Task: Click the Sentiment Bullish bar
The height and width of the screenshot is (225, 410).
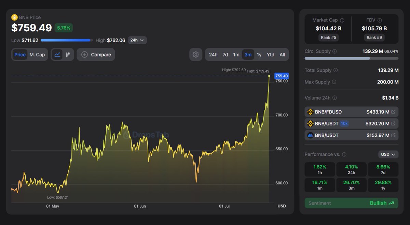Action: [x=351, y=203]
